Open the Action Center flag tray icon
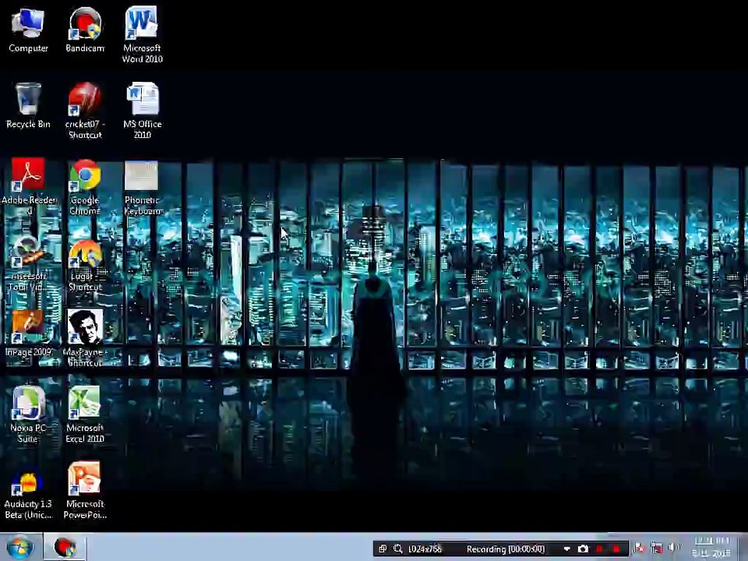Viewport: 748px width, 561px height. pos(640,549)
